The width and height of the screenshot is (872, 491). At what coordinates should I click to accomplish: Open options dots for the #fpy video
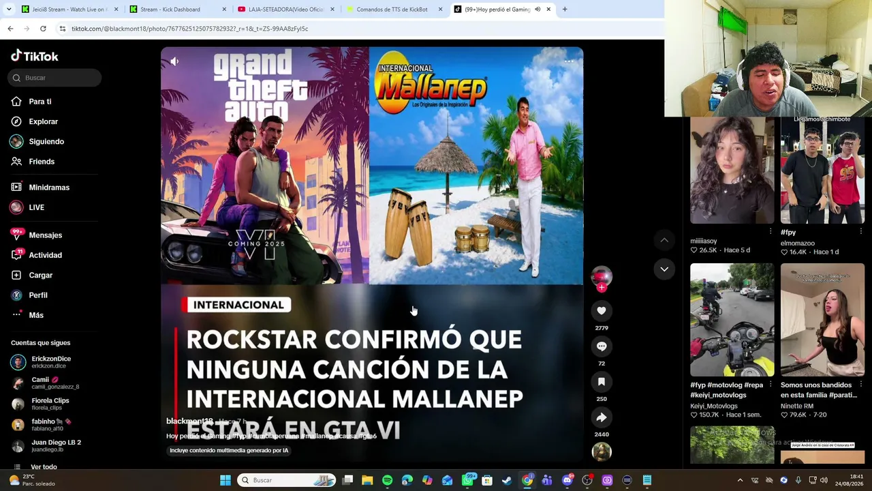click(860, 232)
